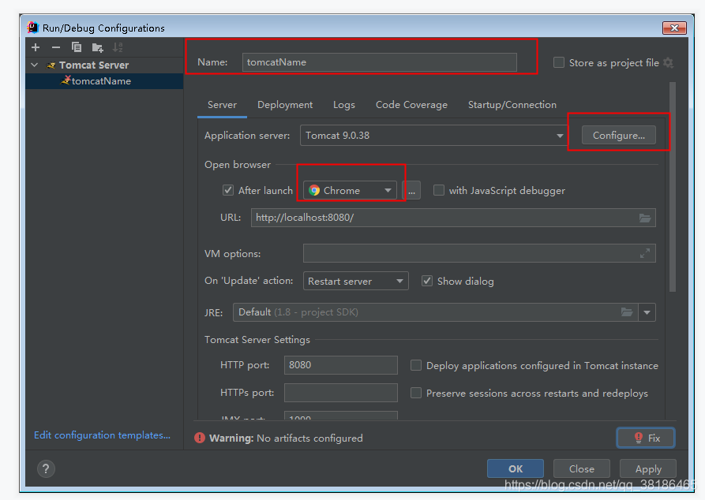705x500 pixels.
Task: Click the Tomcat icon beside tomcatName
Action: click(x=66, y=80)
